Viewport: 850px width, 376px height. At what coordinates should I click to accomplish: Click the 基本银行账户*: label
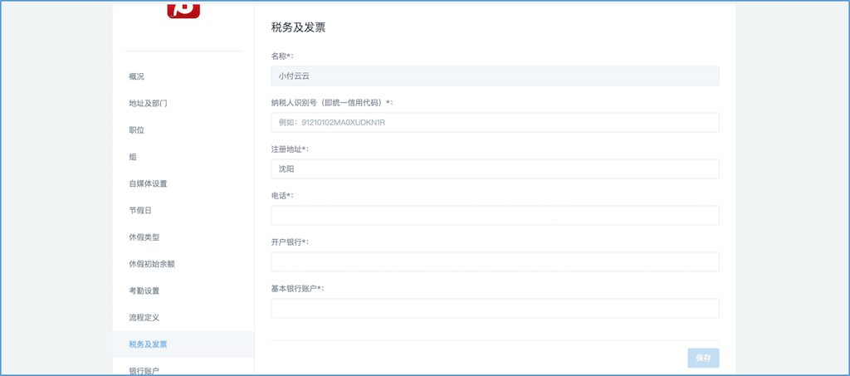[298, 288]
